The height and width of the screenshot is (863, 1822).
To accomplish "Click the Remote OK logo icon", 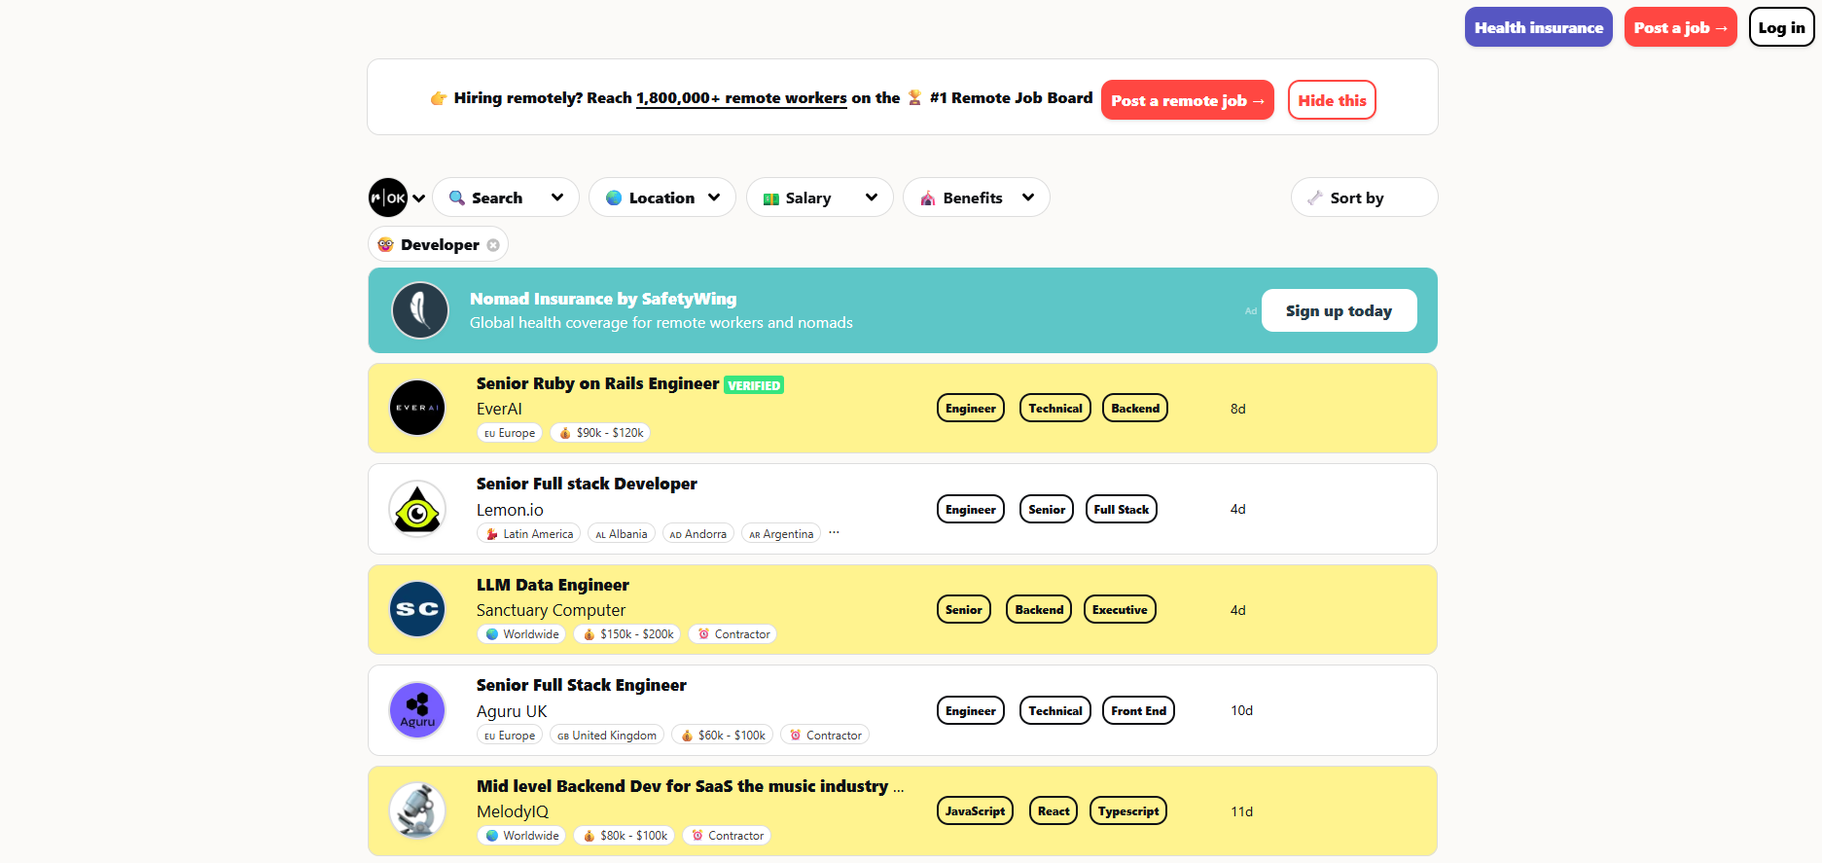I will tap(388, 198).
